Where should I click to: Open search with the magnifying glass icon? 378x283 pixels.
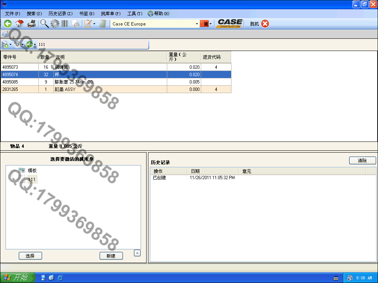point(44,24)
